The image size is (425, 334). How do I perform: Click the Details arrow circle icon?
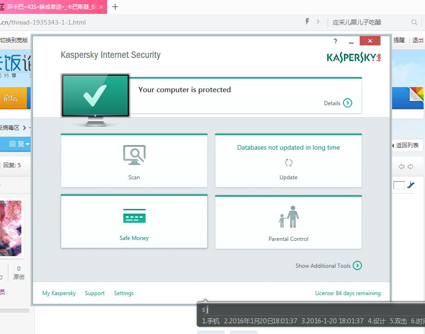click(x=348, y=103)
